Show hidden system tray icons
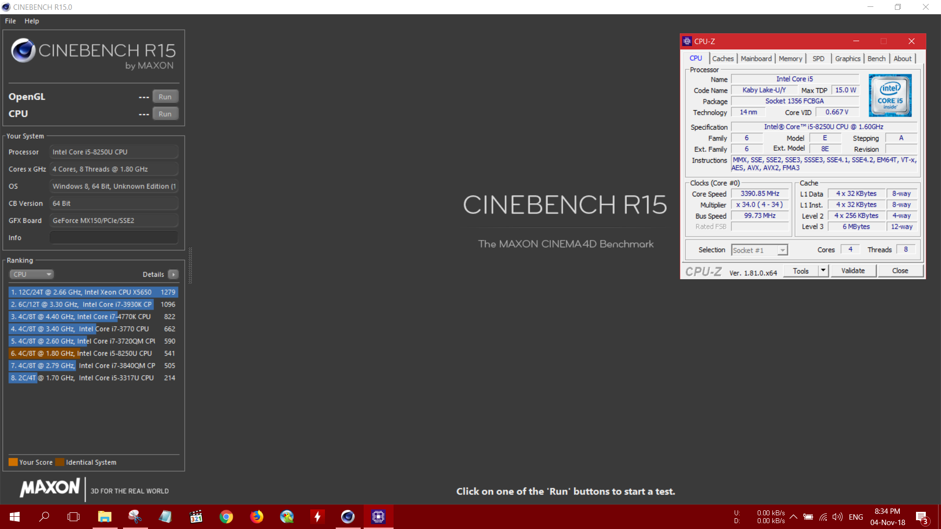941x529 pixels. tap(793, 517)
